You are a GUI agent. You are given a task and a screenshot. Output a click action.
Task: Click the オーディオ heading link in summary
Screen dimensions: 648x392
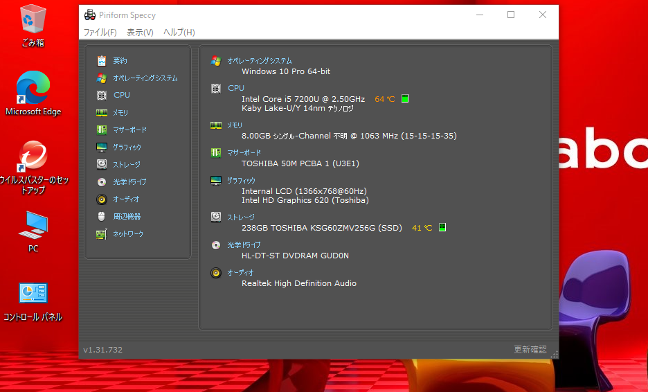pos(240,272)
